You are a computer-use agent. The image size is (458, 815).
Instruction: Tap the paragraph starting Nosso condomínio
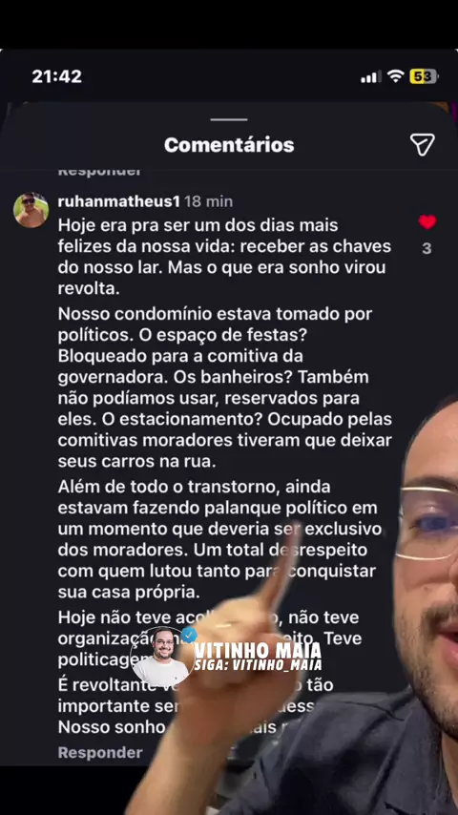tap(224, 387)
